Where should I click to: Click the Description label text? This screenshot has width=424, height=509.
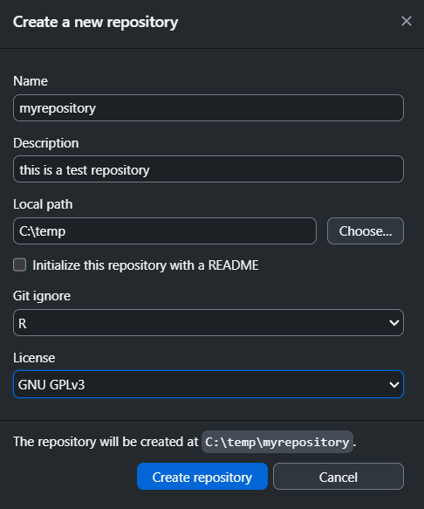tap(45, 143)
